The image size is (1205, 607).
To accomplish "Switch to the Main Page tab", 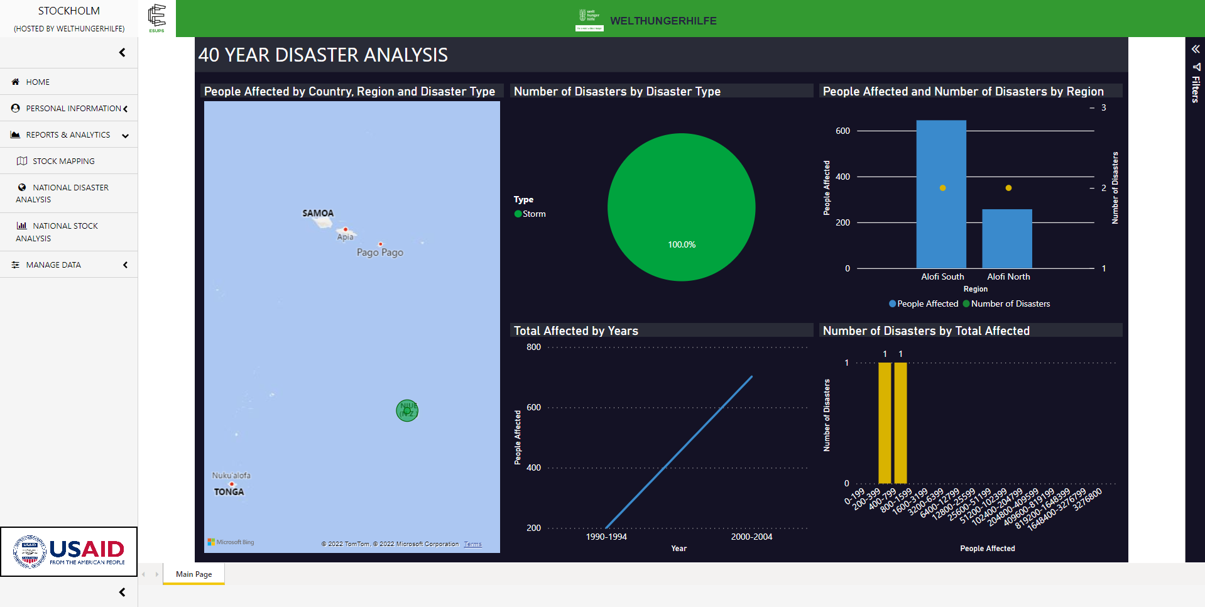I will pos(193,574).
